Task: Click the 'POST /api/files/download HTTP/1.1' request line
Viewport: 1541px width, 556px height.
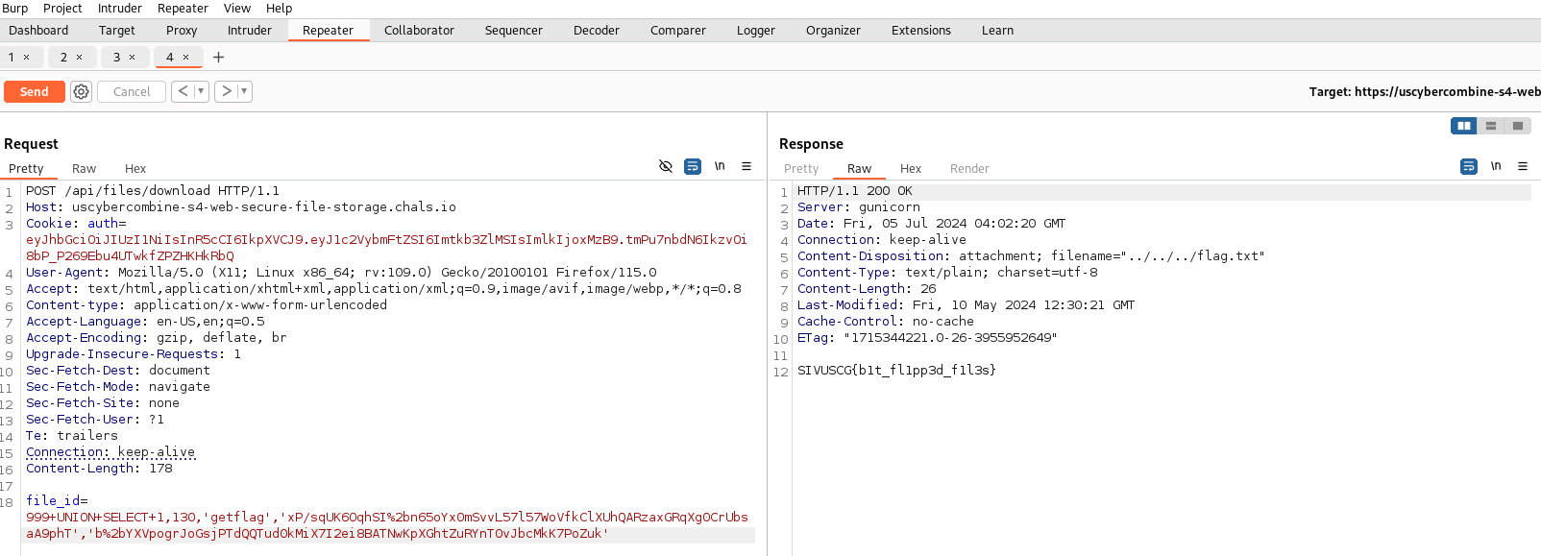Action: [x=153, y=191]
